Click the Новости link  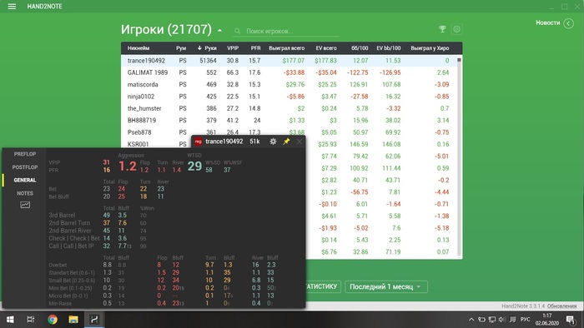[x=548, y=22]
